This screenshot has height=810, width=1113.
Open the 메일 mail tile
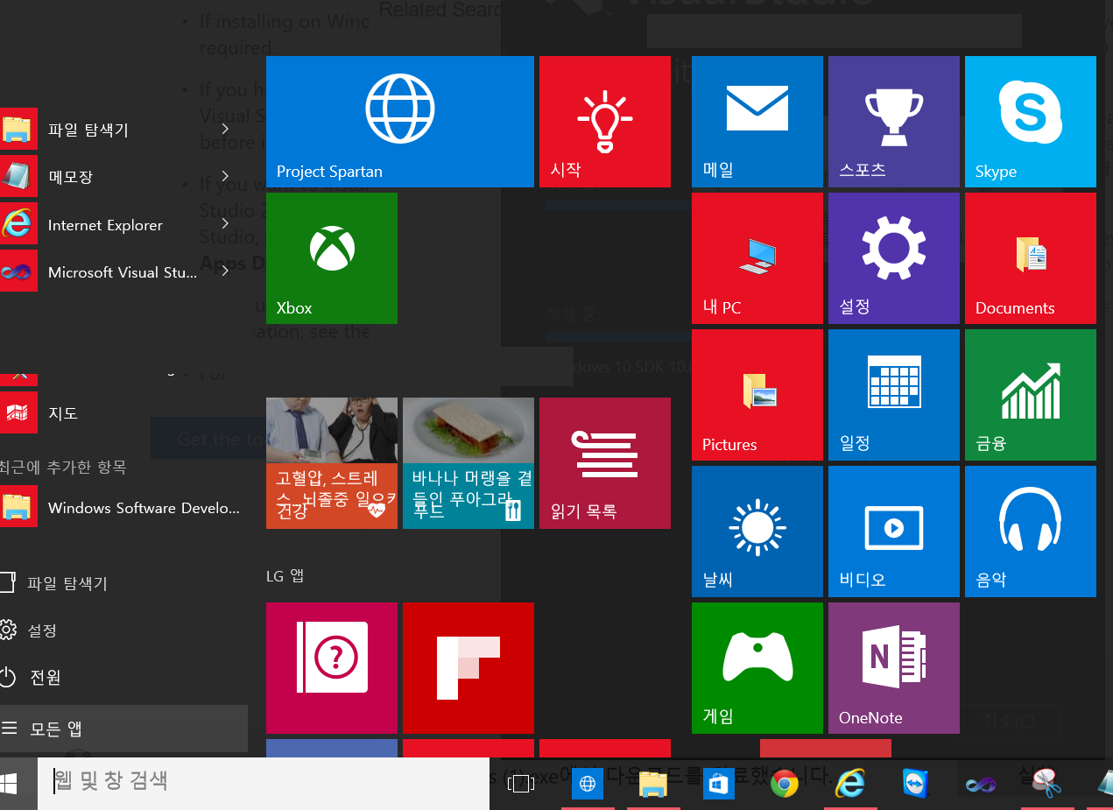pos(757,122)
